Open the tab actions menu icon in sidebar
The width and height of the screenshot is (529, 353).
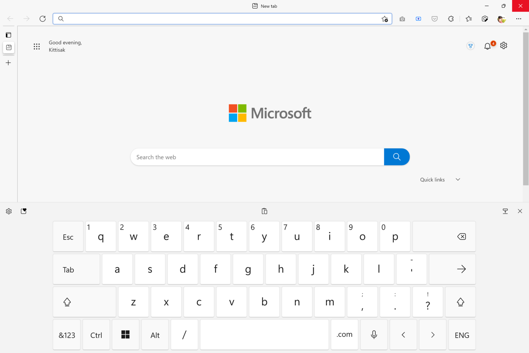pos(8,35)
